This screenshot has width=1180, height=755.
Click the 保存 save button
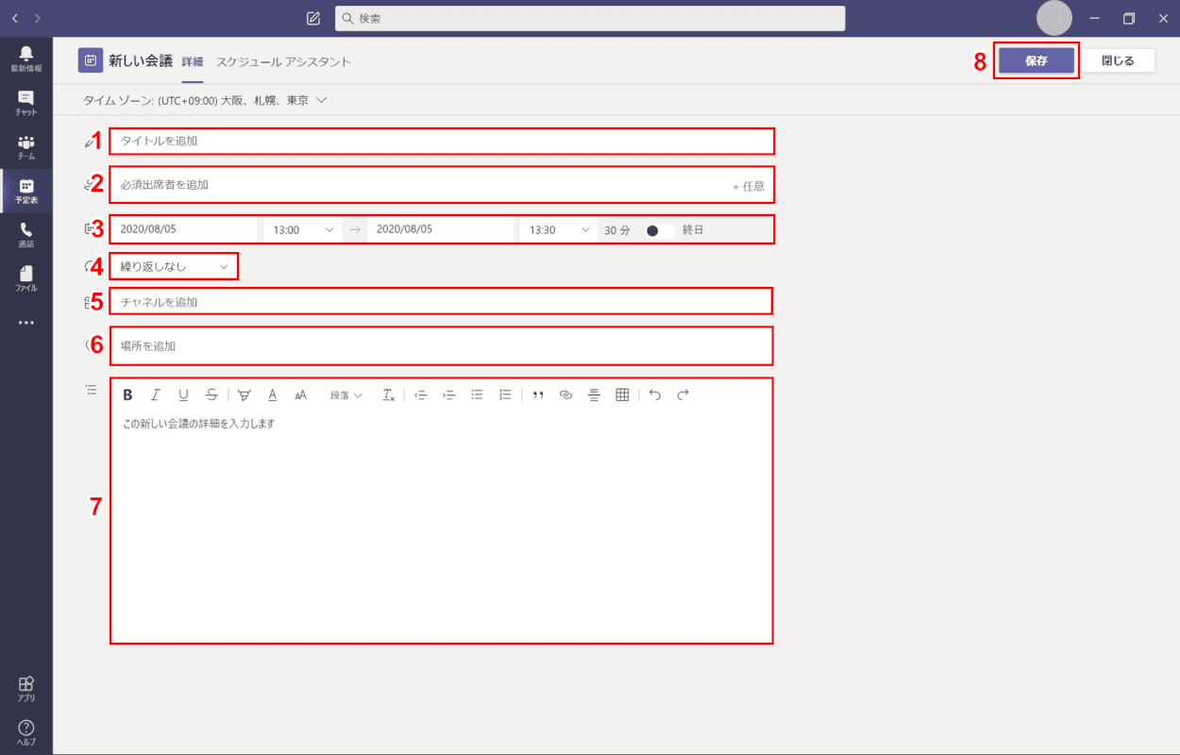1037,60
